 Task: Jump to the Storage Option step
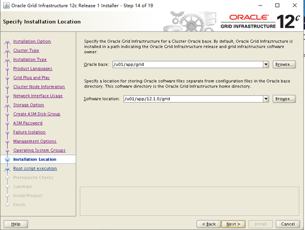pos(28,105)
